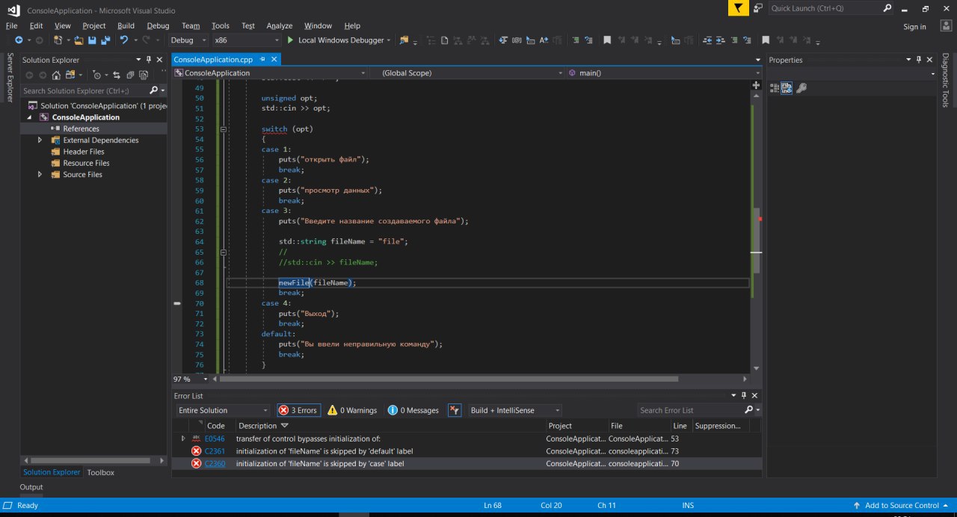Screen dimensions: 957x517
Task: Click the Save All toolbar icon
Action: (104, 40)
